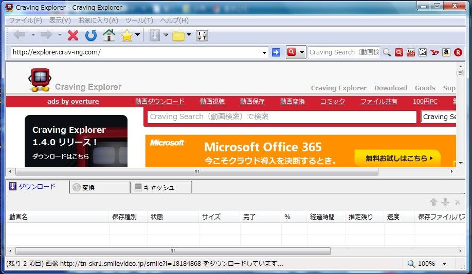The width and height of the screenshot is (472, 274).
Task: Switch to the キャッシュ tab
Action: click(161, 187)
